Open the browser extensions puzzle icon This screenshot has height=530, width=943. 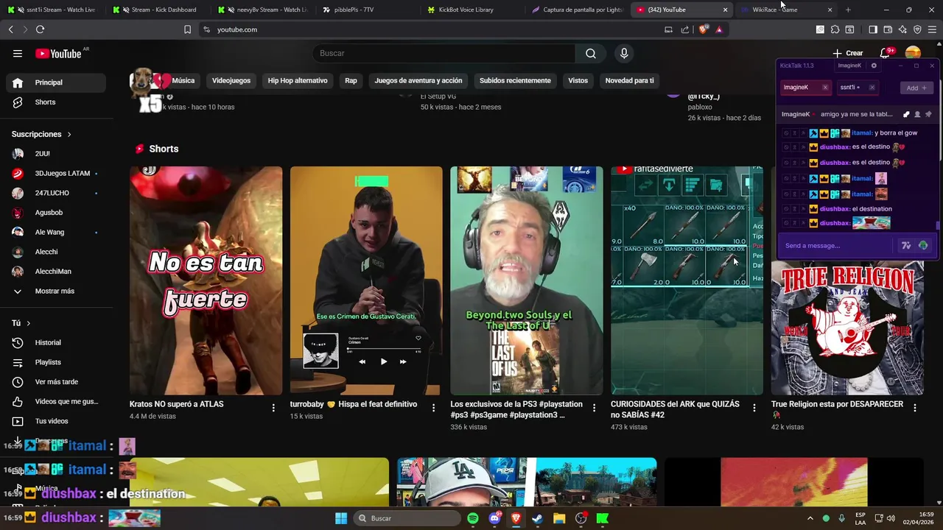[x=835, y=29]
